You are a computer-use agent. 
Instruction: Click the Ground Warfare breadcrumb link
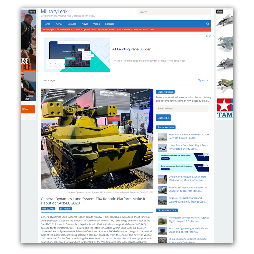tap(64, 30)
